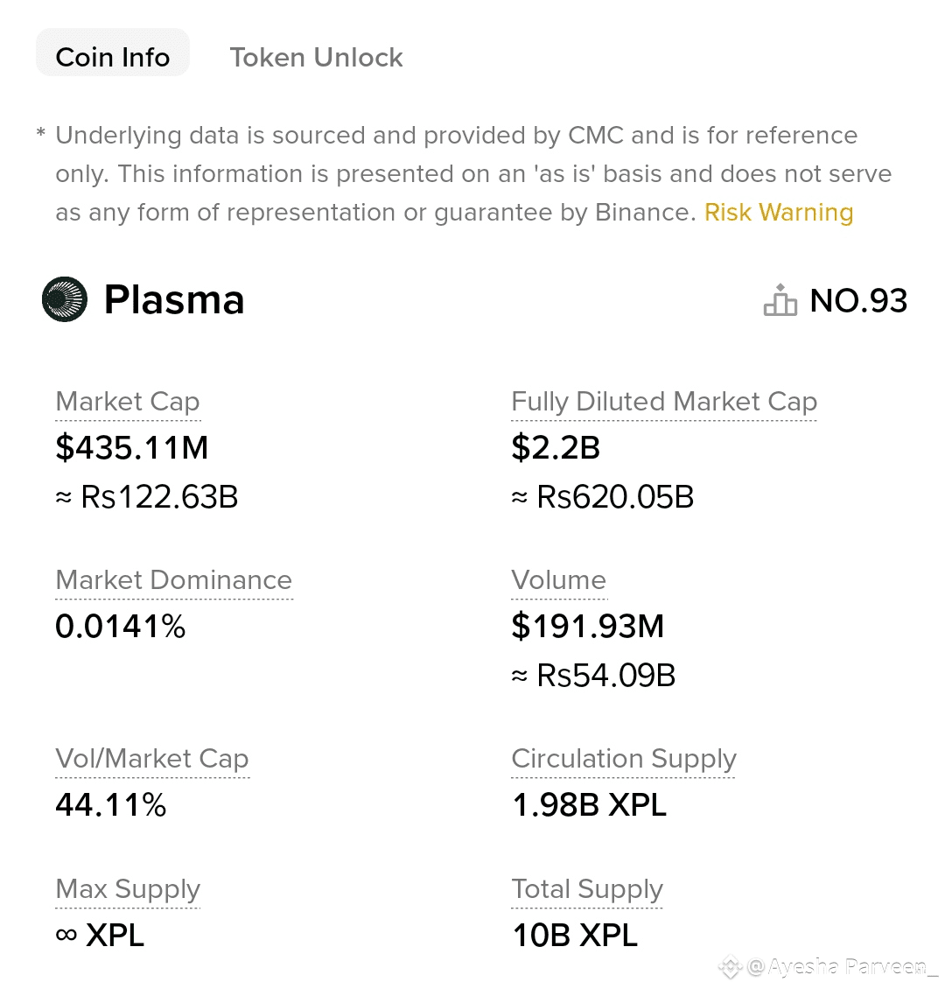Click the Circulation Supply label
Image resolution: width=945 pixels, height=989 pixels.
click(x=623, y=759)
